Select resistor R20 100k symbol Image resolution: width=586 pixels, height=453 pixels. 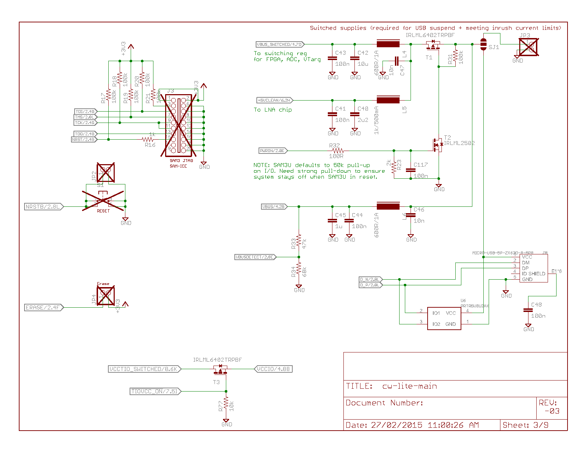click(x=142, y=79)
